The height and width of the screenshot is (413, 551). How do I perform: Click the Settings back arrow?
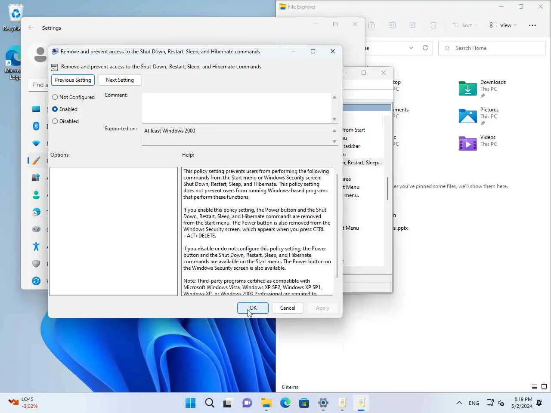pos(31,28)
